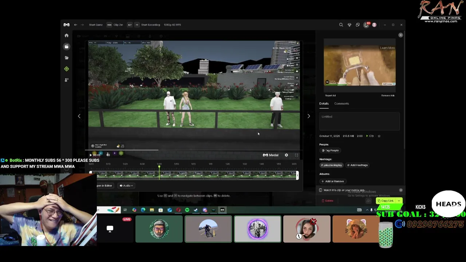Go forward using the right arrow in the top bar

click(x=82, y=25)
